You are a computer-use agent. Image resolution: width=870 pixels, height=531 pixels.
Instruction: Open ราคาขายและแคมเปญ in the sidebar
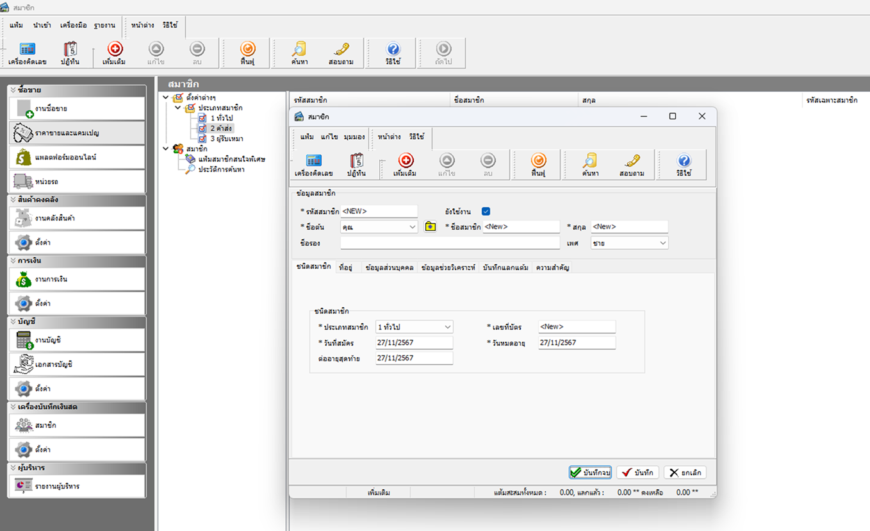coord(77,133)
